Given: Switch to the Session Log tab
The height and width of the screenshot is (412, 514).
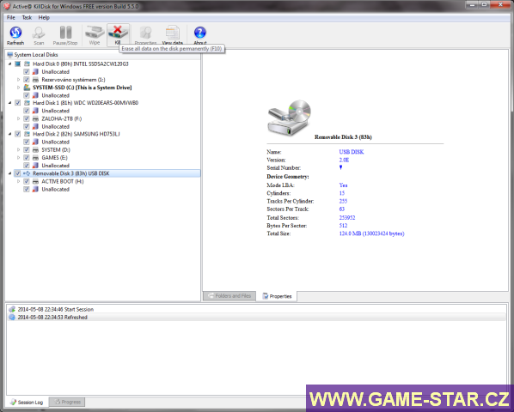Looking at the screenshot, I should (x=27, y=403).
